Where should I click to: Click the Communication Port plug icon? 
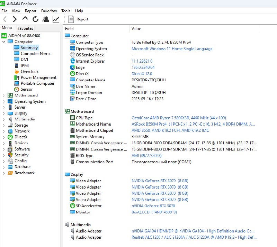coord(72,162)
